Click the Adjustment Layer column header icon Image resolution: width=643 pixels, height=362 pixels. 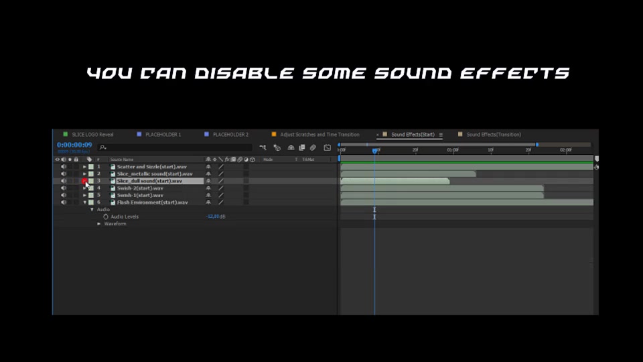[246, 160]
